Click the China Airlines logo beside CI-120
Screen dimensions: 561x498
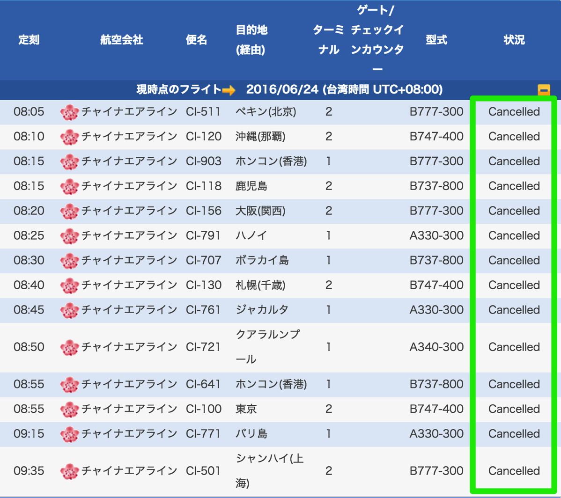coord(69,137)
